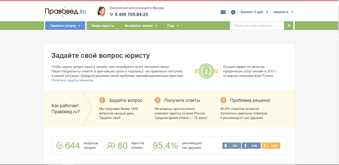This screenshot has width=339, height=165.
Task: Click the consultant avatar photo
Action: tap(101, 12)
